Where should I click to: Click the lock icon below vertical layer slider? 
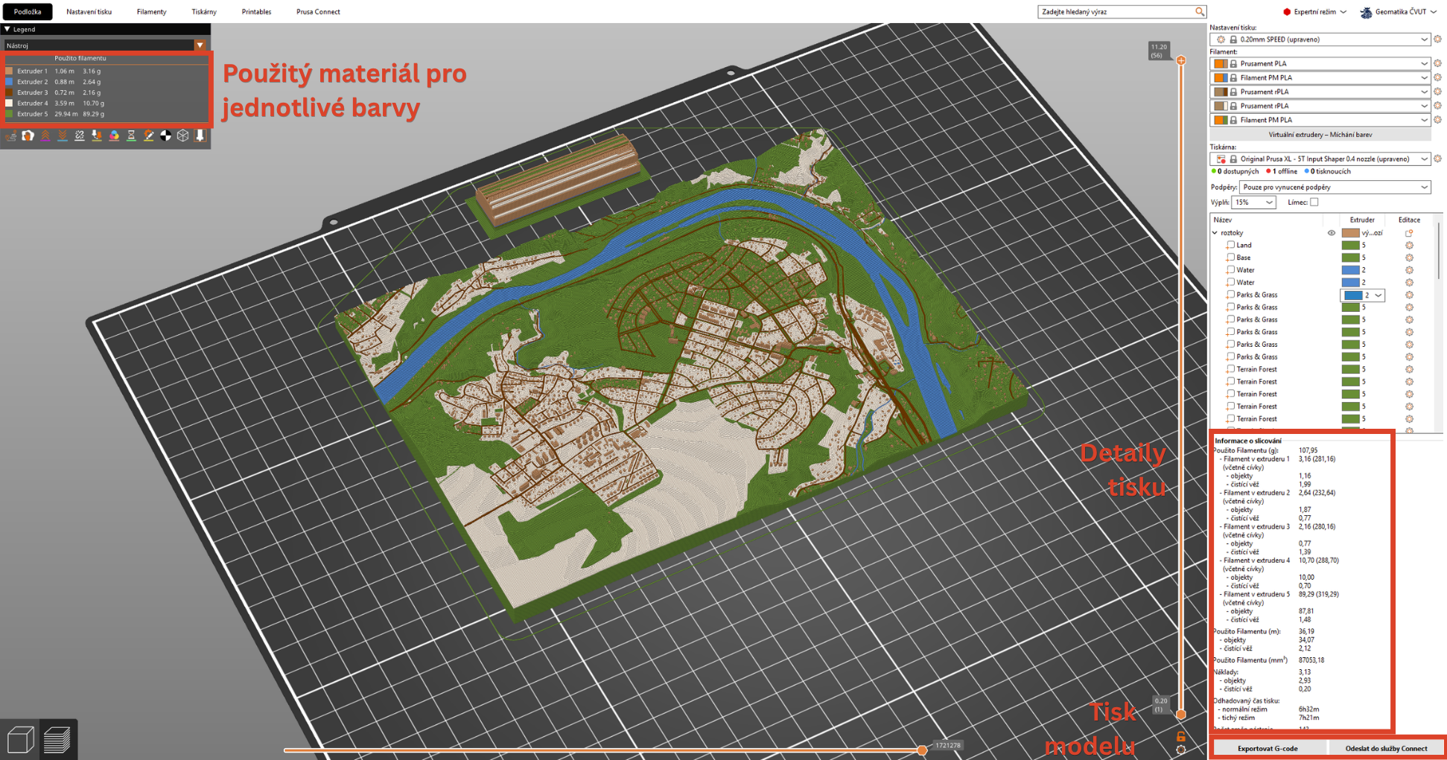pos(1180,737)
